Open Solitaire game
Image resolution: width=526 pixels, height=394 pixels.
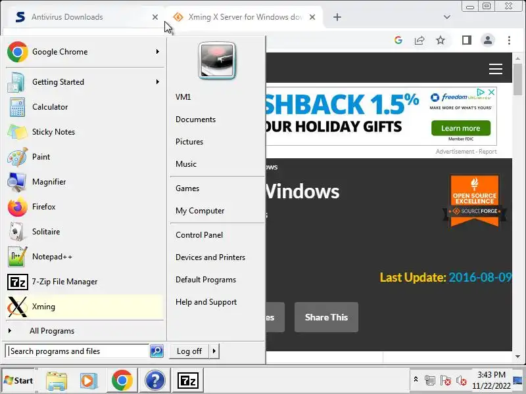[85, 232]
